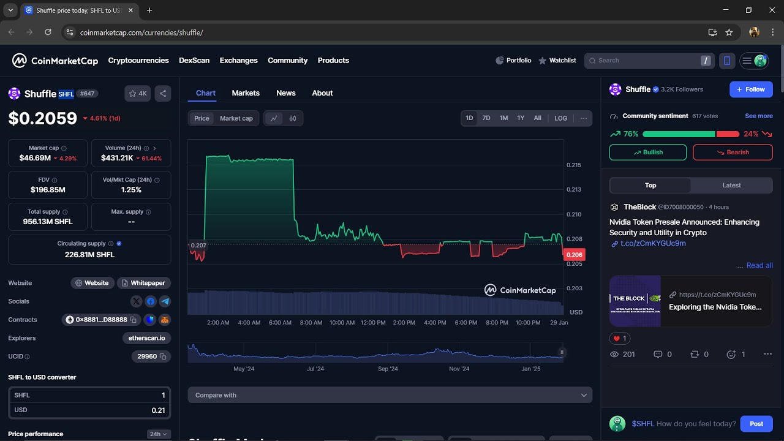Open the Community menu
This screenshot has height=441, width=784.
288,61
